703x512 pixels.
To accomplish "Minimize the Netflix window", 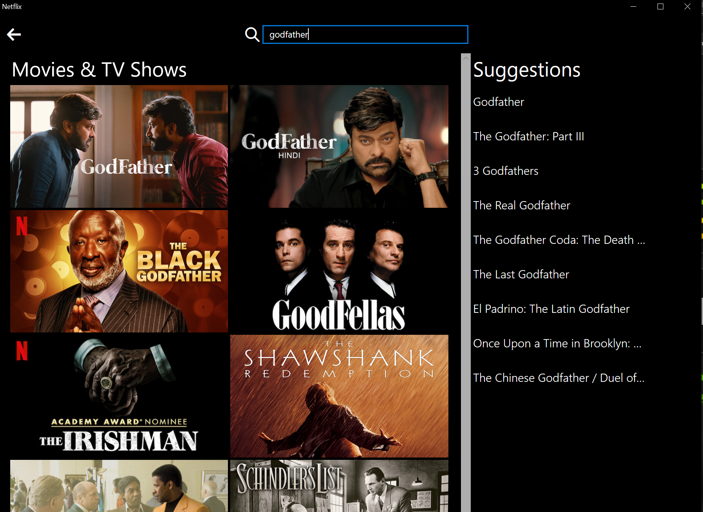I will (633, 7).
